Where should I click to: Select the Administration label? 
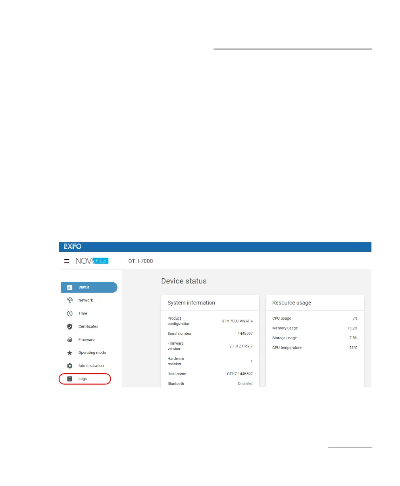91,366
